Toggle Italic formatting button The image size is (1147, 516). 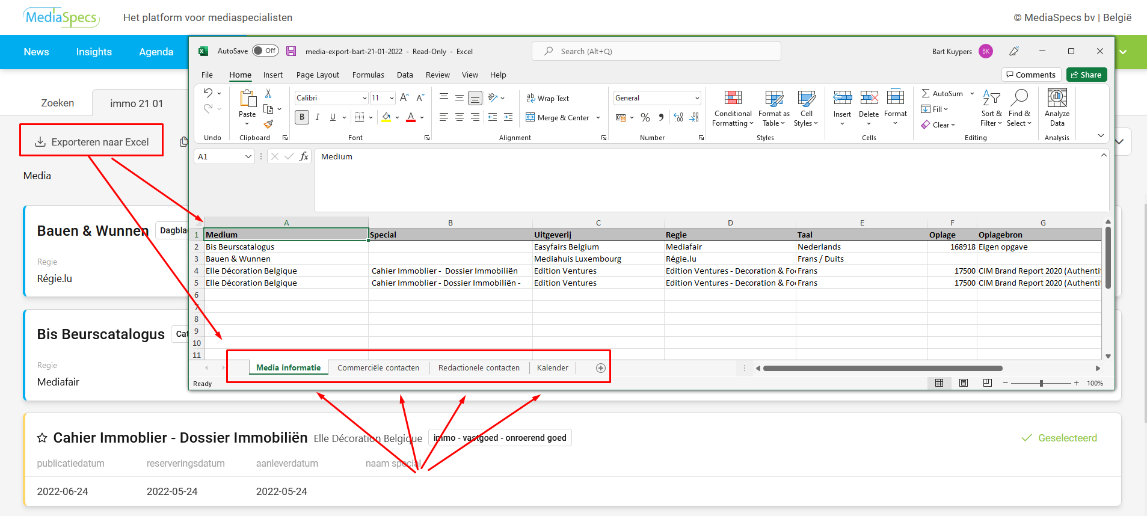pyautogui.click(x=318, y=117)
